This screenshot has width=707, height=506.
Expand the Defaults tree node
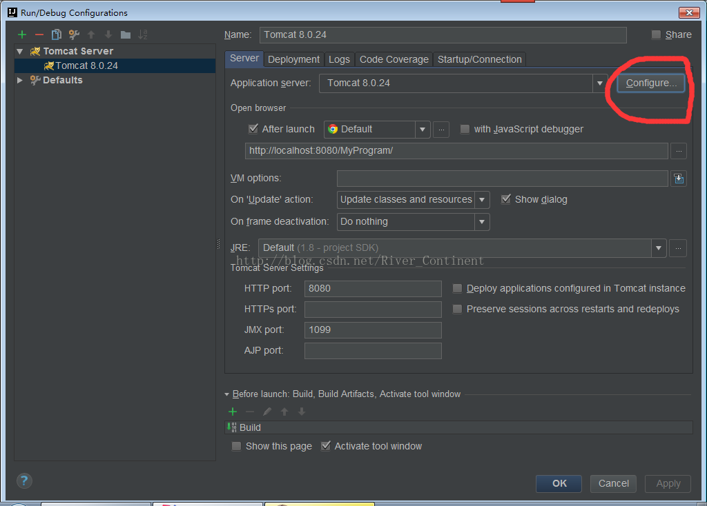tap(20, 80)
